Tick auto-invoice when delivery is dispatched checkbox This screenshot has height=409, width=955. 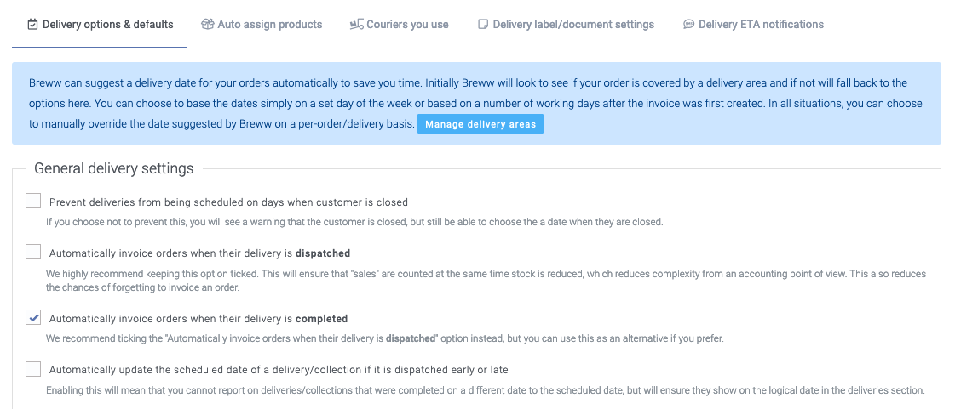click(x=33, y=253)
